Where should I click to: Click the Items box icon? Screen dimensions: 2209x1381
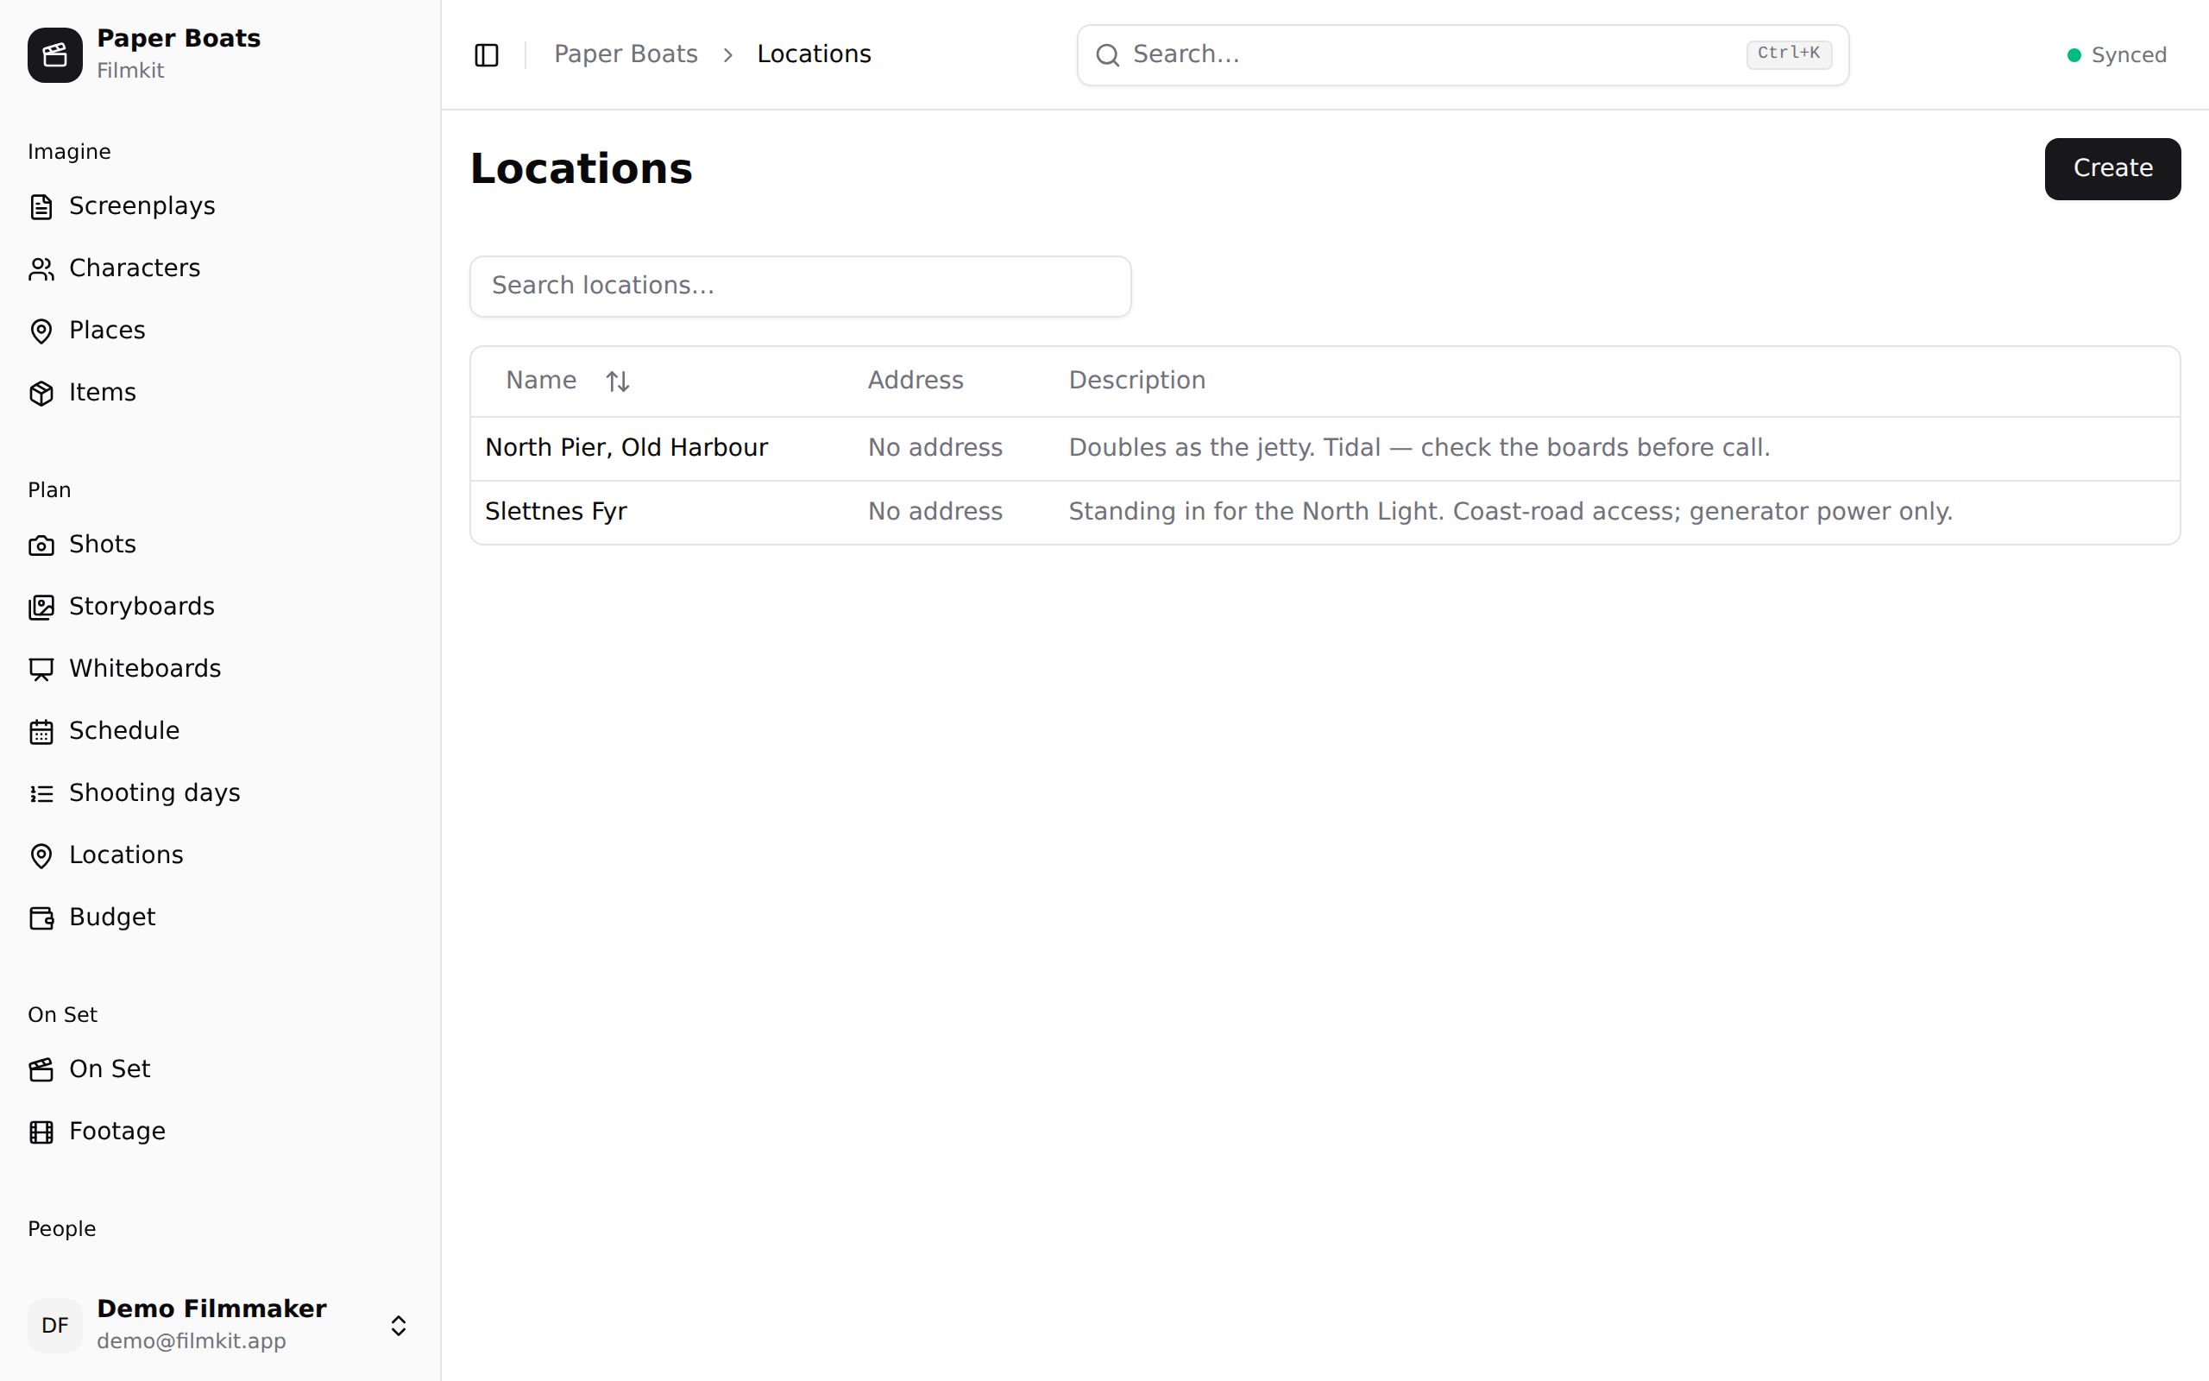[41, 393]
